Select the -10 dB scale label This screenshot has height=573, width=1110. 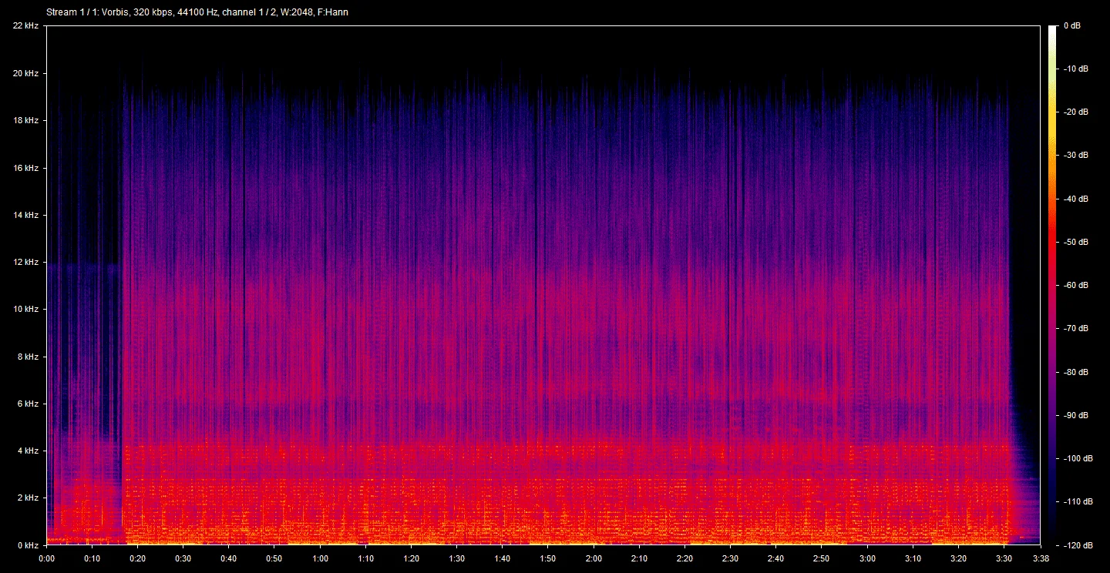tap(1075, 69)
